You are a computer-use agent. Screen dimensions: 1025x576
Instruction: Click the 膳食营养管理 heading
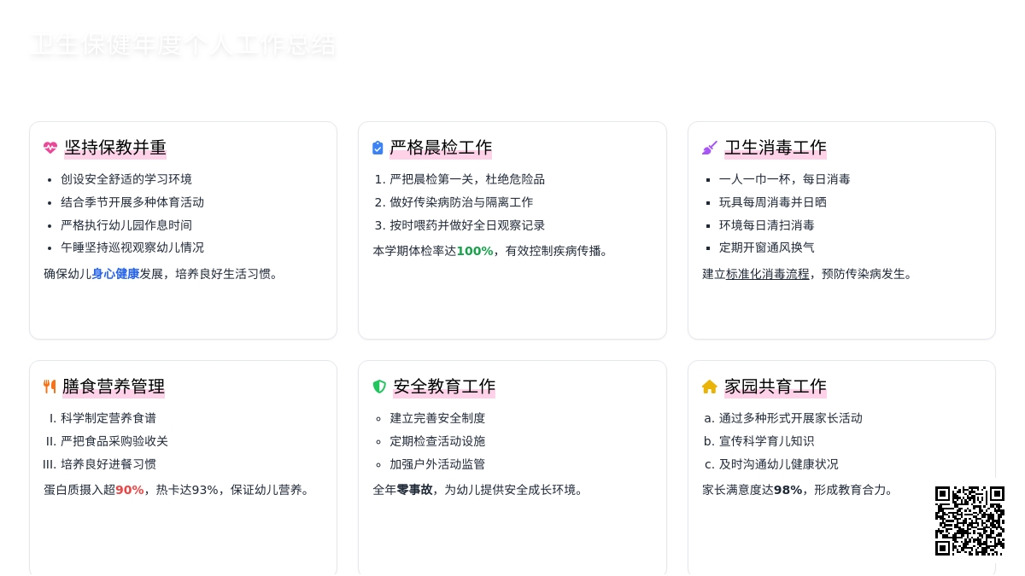pos(114,387)
